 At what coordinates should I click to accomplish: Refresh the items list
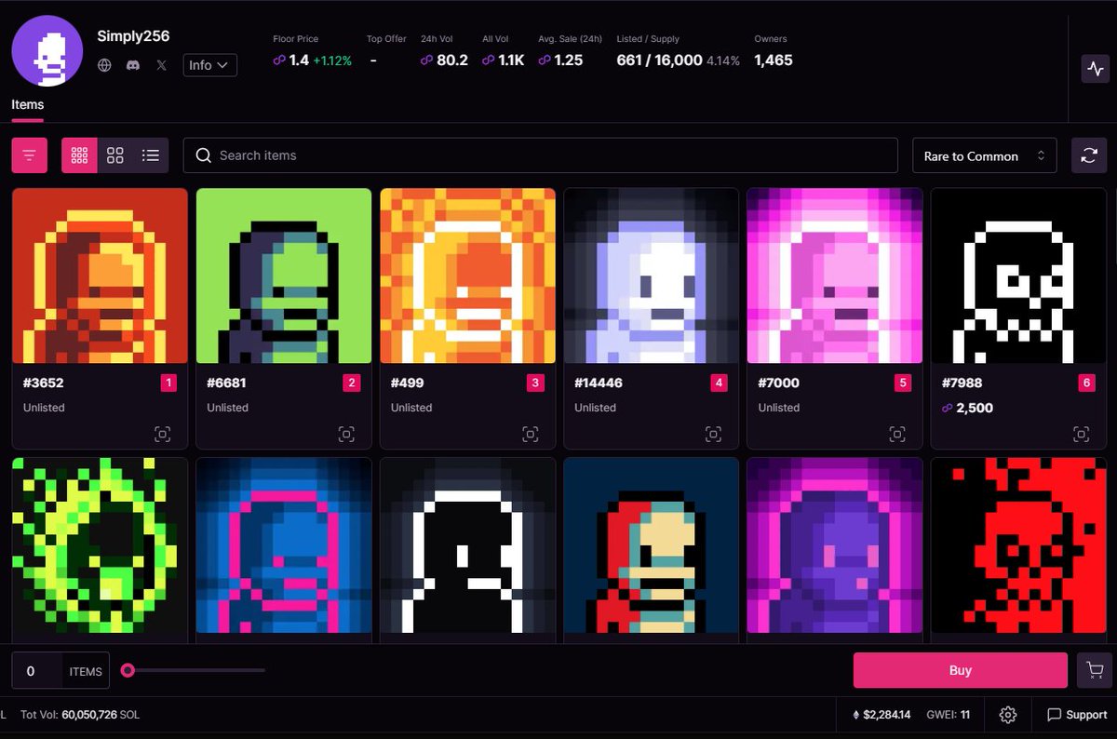(x=1089, y=155)
